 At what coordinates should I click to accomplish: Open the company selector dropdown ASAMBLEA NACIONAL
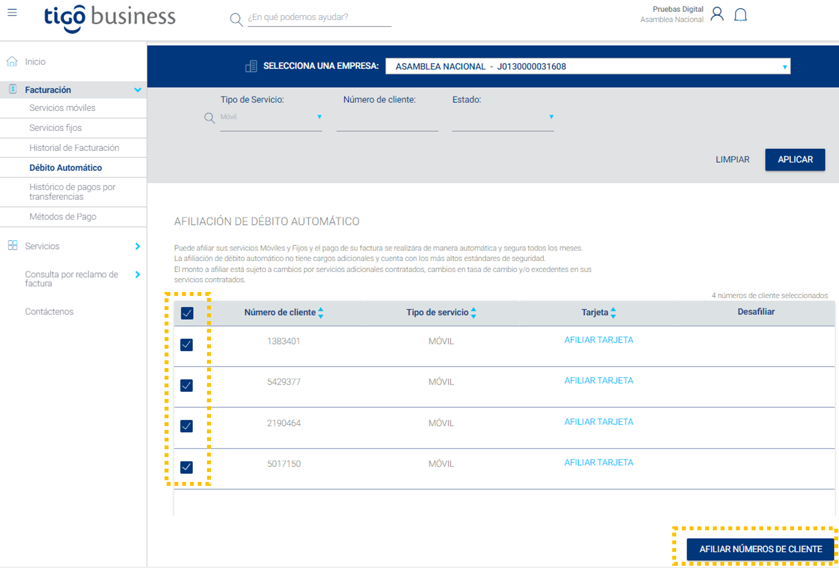coord(588,66)
